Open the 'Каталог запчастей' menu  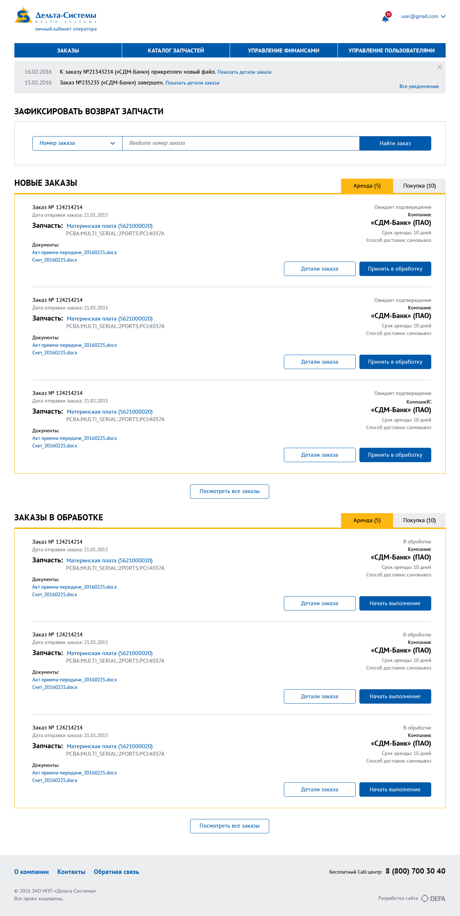point(176,51)
